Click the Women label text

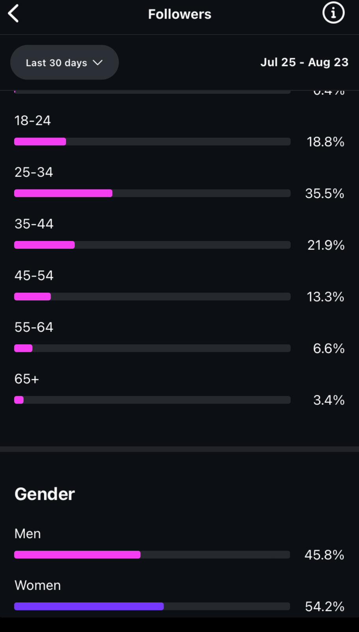click(x=37, y=585)
